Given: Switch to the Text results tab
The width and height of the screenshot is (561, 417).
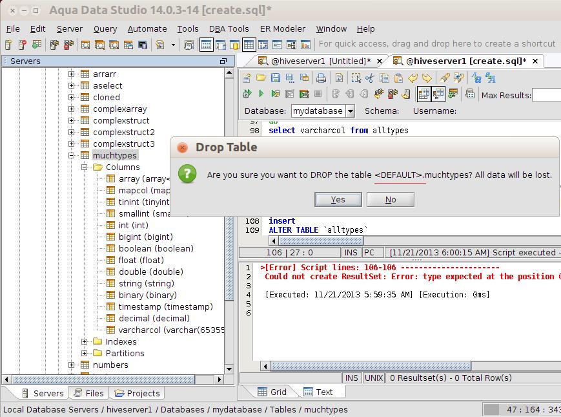Looking at the screenshot, I should tap(318, 392).
